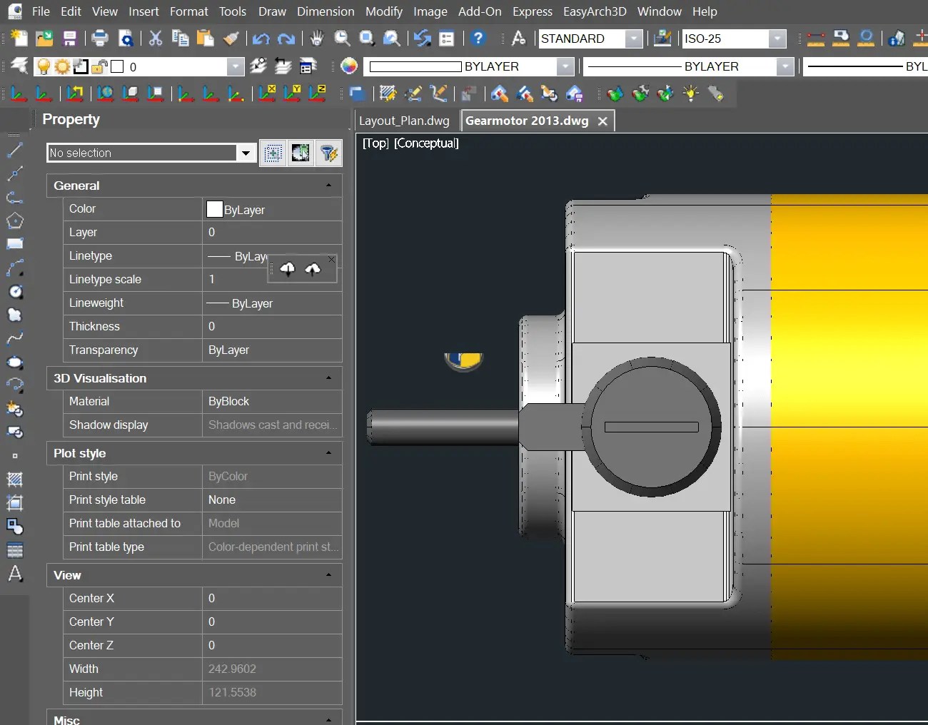Switch to Layout_Plan.dwg tab
This screenshot has height=725, width=928.
(404, 121)
